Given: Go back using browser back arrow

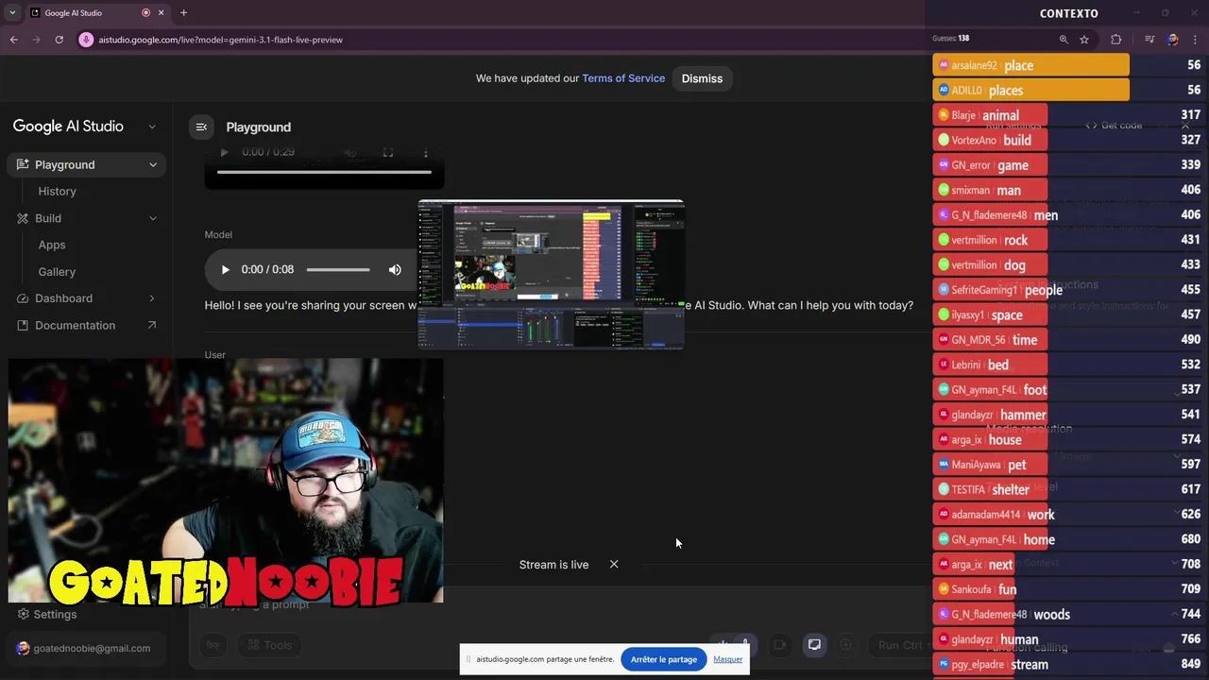Looking at the screenshot, I should [x=13, y=40].
